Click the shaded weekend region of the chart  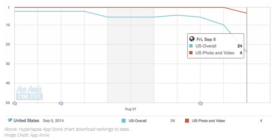130,69
